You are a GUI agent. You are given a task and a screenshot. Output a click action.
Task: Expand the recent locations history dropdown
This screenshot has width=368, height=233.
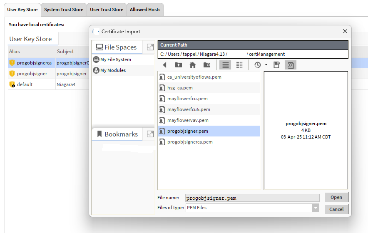tap(266, 65)
